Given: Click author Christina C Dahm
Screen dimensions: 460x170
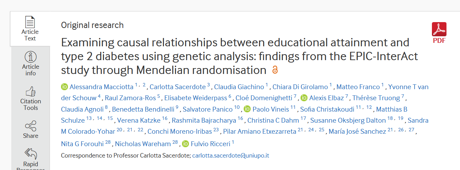Looking at the screenshot, I should pos(273,121).
